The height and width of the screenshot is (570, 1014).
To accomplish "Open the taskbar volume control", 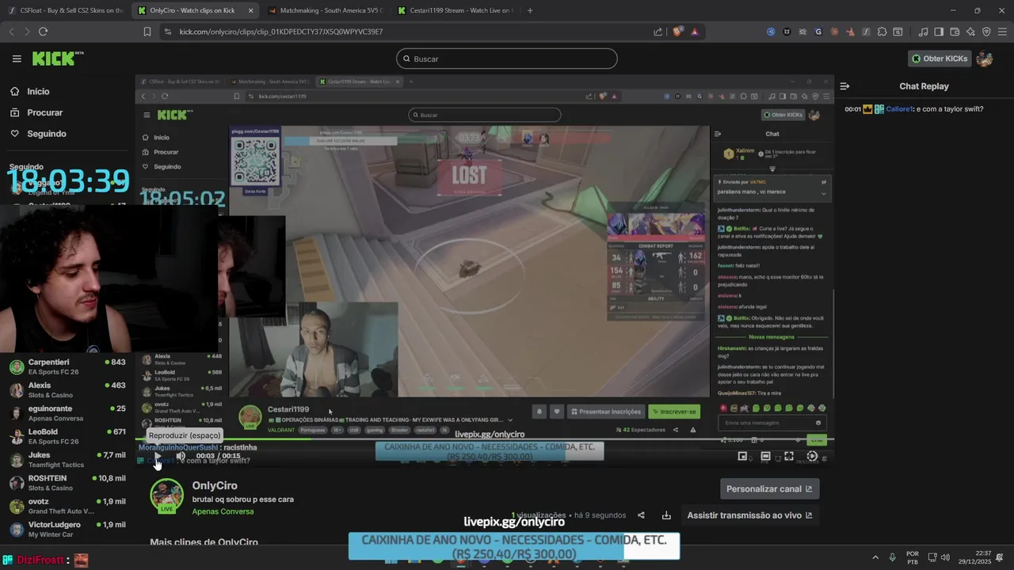I will (x=946, y=557).
